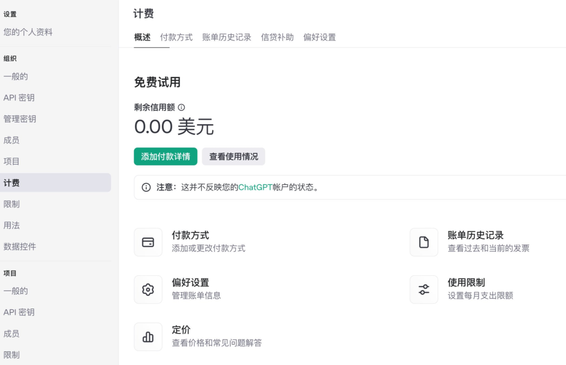Image resolution: width=566 pixels, height=365 pixels.
Task: Click the sliders icon for 使用限制
Action: click(x=423, y=290)
